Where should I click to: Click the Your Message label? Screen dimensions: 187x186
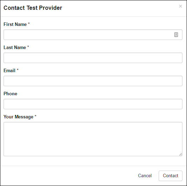18,117
